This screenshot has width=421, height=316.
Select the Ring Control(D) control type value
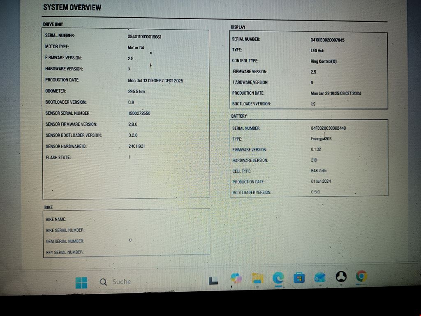click(x=324, y=61)
